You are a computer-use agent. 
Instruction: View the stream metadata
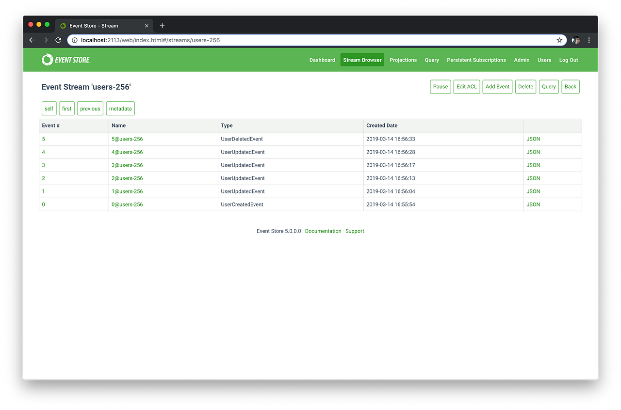[120, 108]
